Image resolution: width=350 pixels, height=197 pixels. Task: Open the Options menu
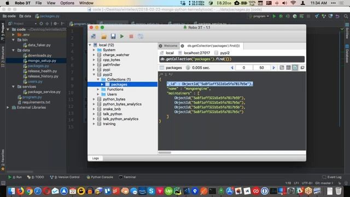67,3
